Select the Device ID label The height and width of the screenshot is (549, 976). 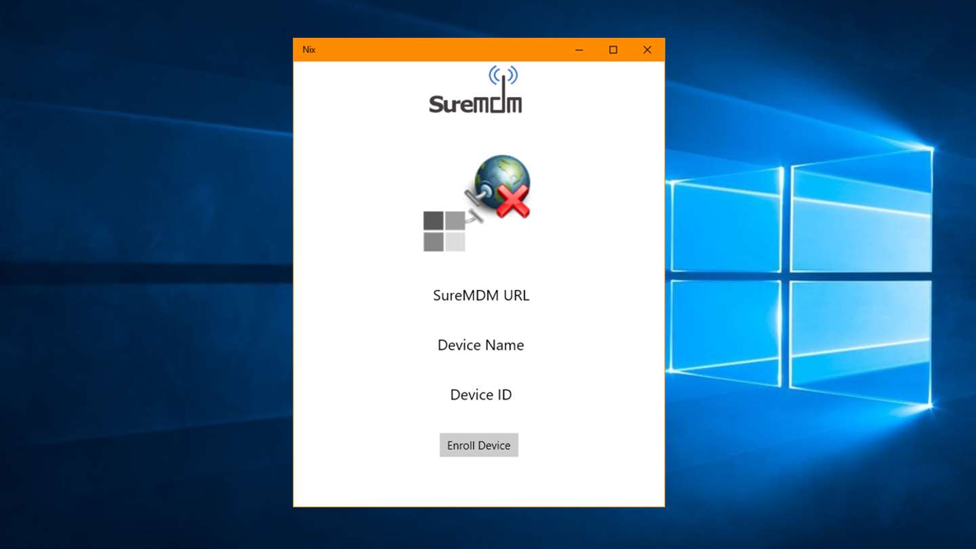[481, 394]
